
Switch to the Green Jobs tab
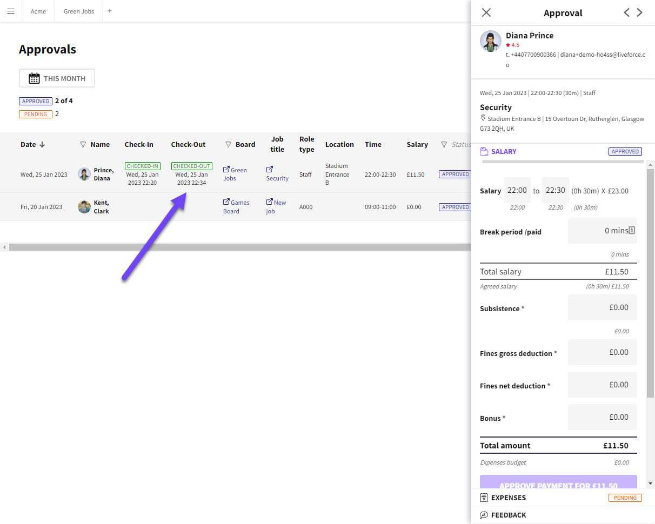coord(79,11)
